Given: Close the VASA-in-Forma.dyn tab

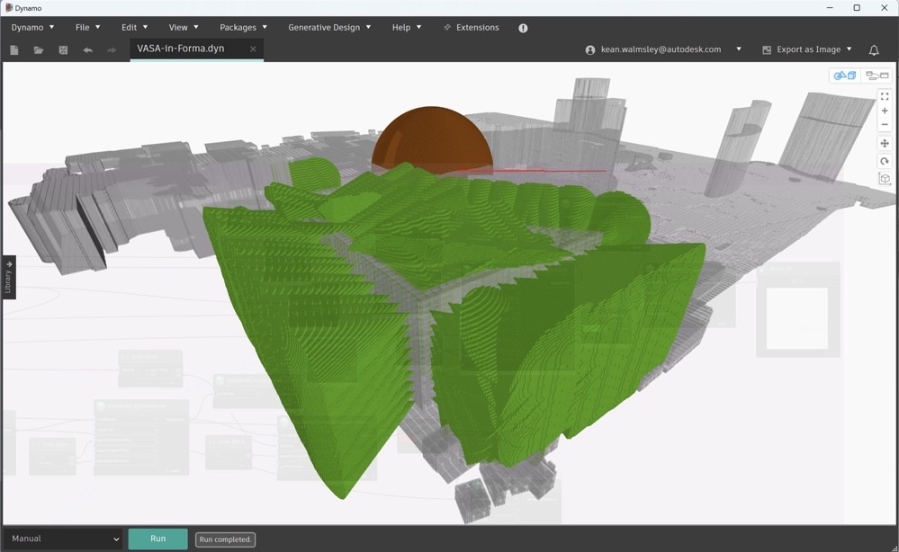Looking at the screenshot, I should click(253, 49).
